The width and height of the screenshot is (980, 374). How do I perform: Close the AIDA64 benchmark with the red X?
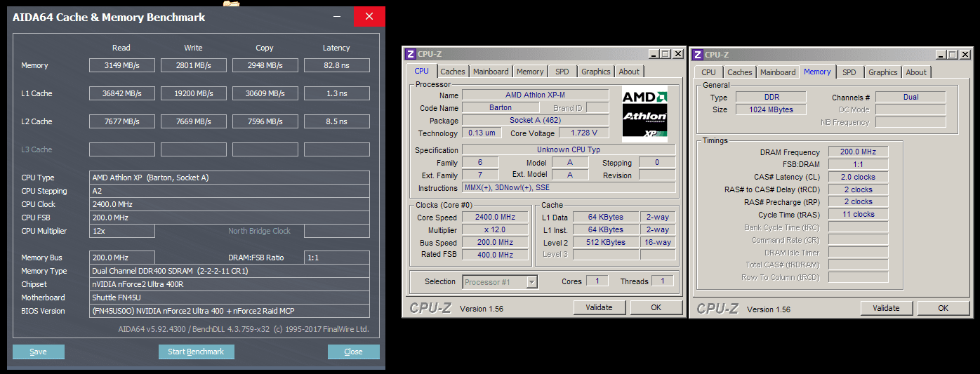369,17
